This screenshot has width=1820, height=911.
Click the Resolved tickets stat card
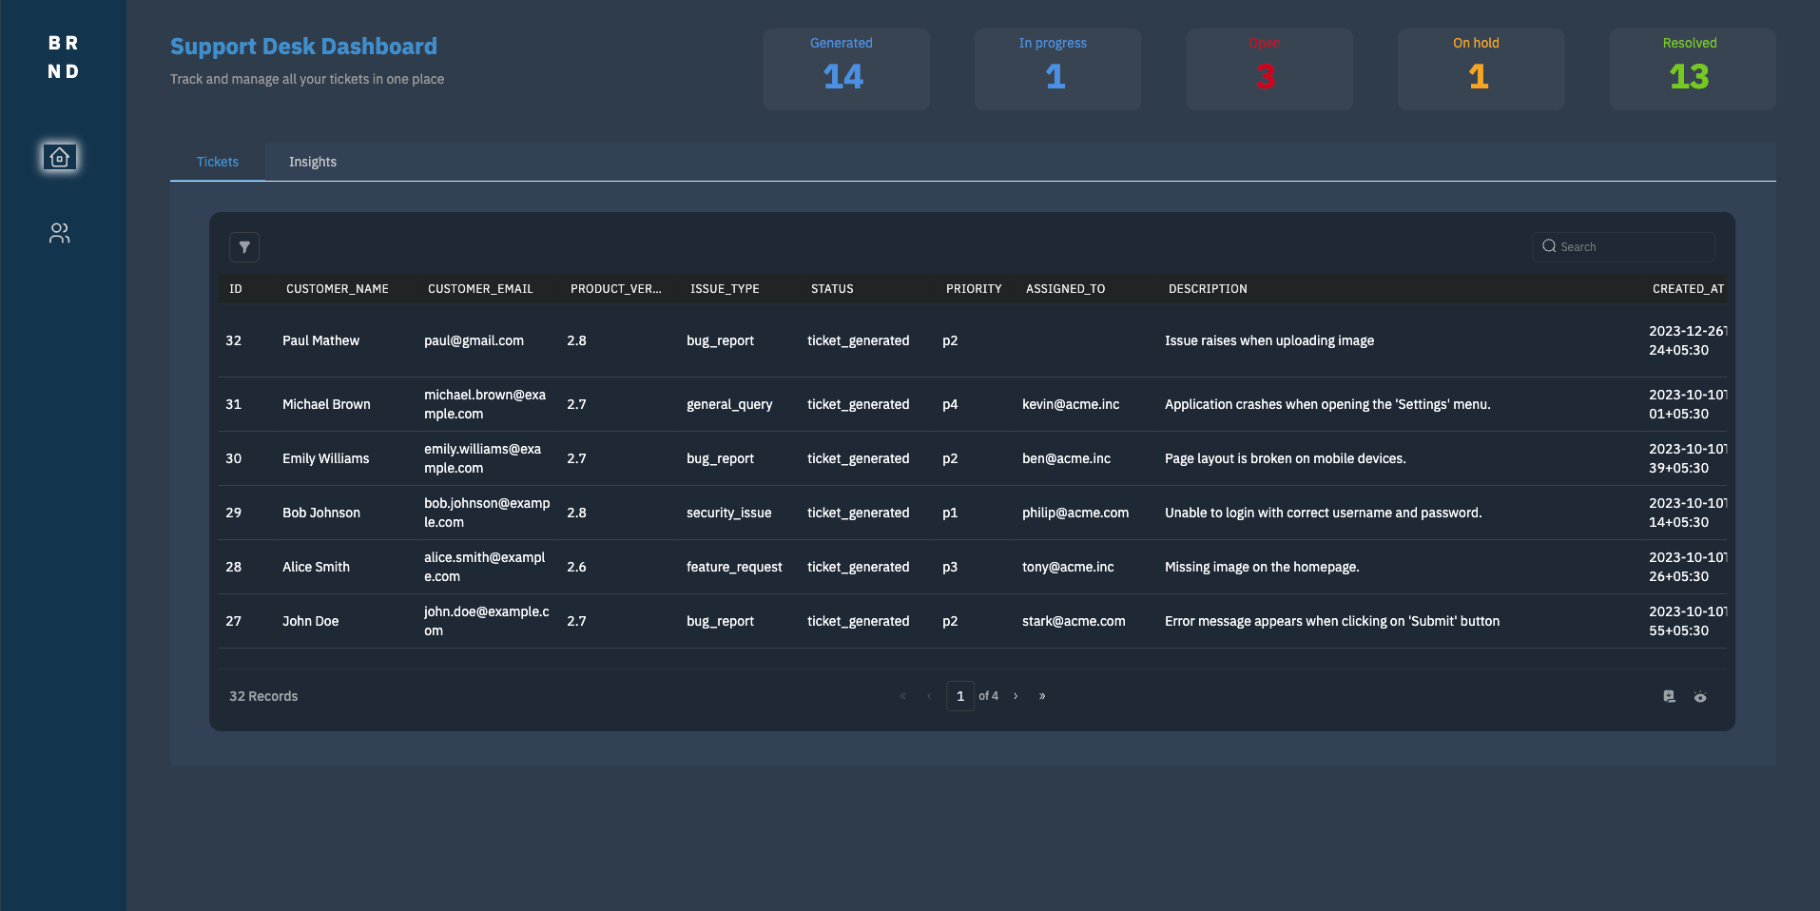click(x=1692, y=68)
